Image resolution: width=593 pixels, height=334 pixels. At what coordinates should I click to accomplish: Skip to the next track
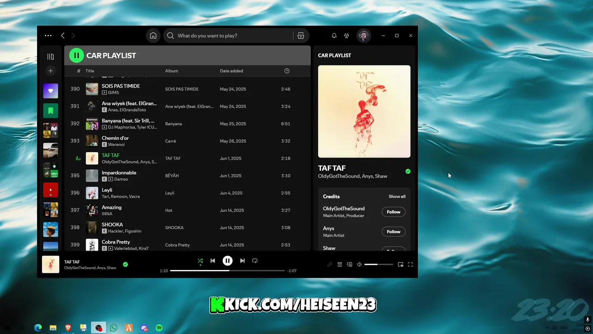click(x=242, y=261)
